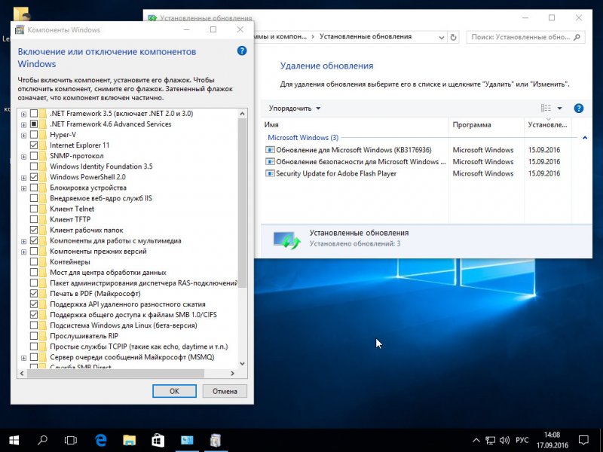
Task: Open Windows Store from taskbar
Action: pyautogui.click(x=158, y=440)
